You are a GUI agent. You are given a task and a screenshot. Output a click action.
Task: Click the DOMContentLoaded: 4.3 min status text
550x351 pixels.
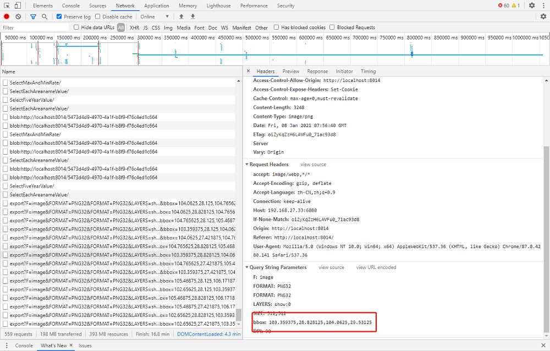click(x=208, y=334)
